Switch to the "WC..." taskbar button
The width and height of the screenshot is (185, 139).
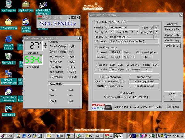tap(99, 136)
